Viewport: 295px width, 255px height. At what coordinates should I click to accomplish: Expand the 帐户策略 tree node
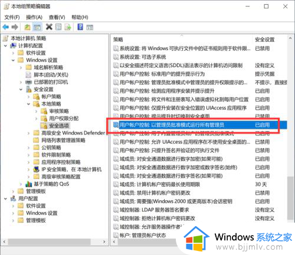point(28,97)
